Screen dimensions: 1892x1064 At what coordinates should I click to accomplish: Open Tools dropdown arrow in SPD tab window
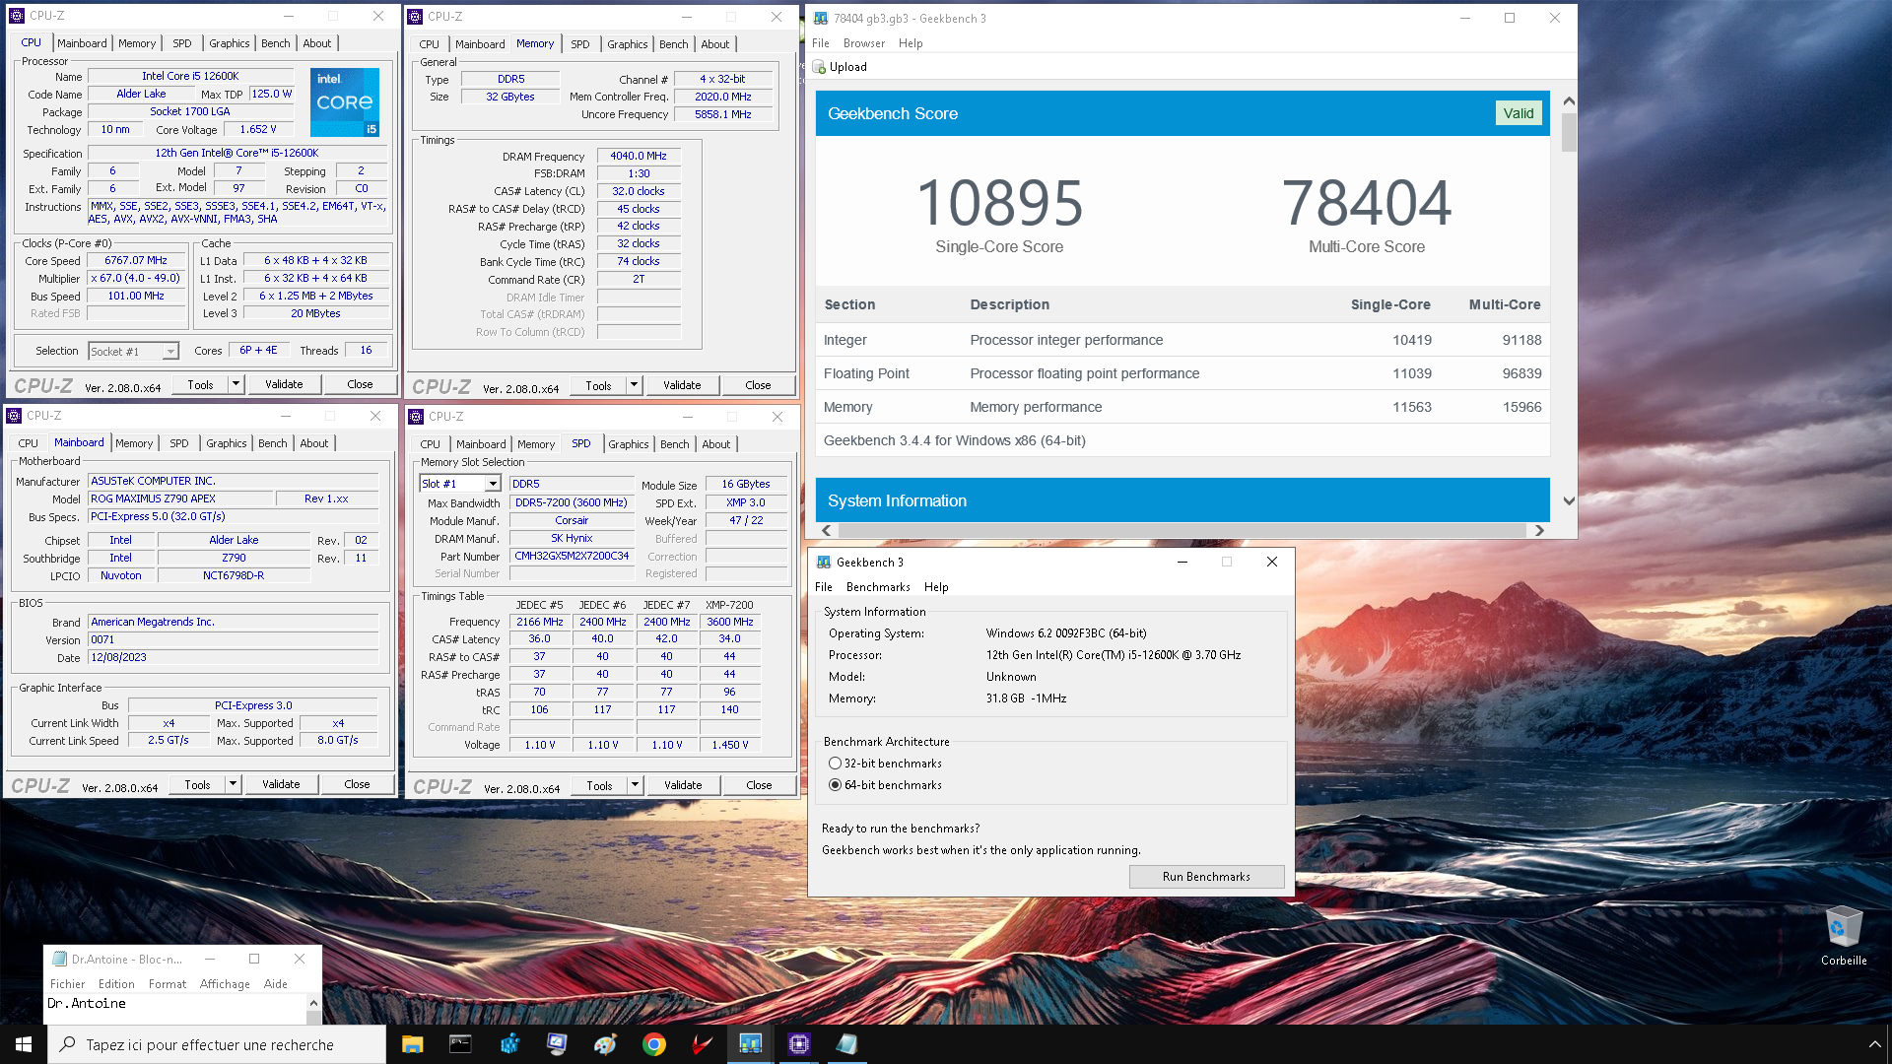pyautogui.click(x=635, y=785)
